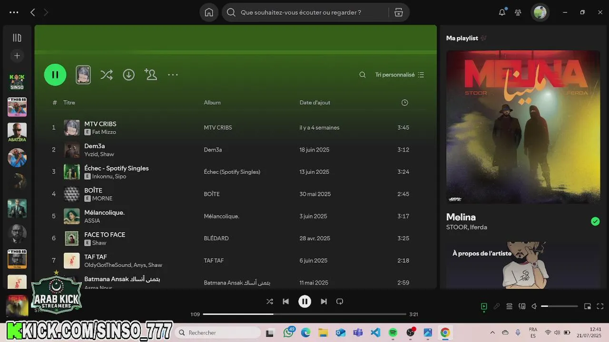Skip to previous track
609x342 pixels.
click(285, 301)
